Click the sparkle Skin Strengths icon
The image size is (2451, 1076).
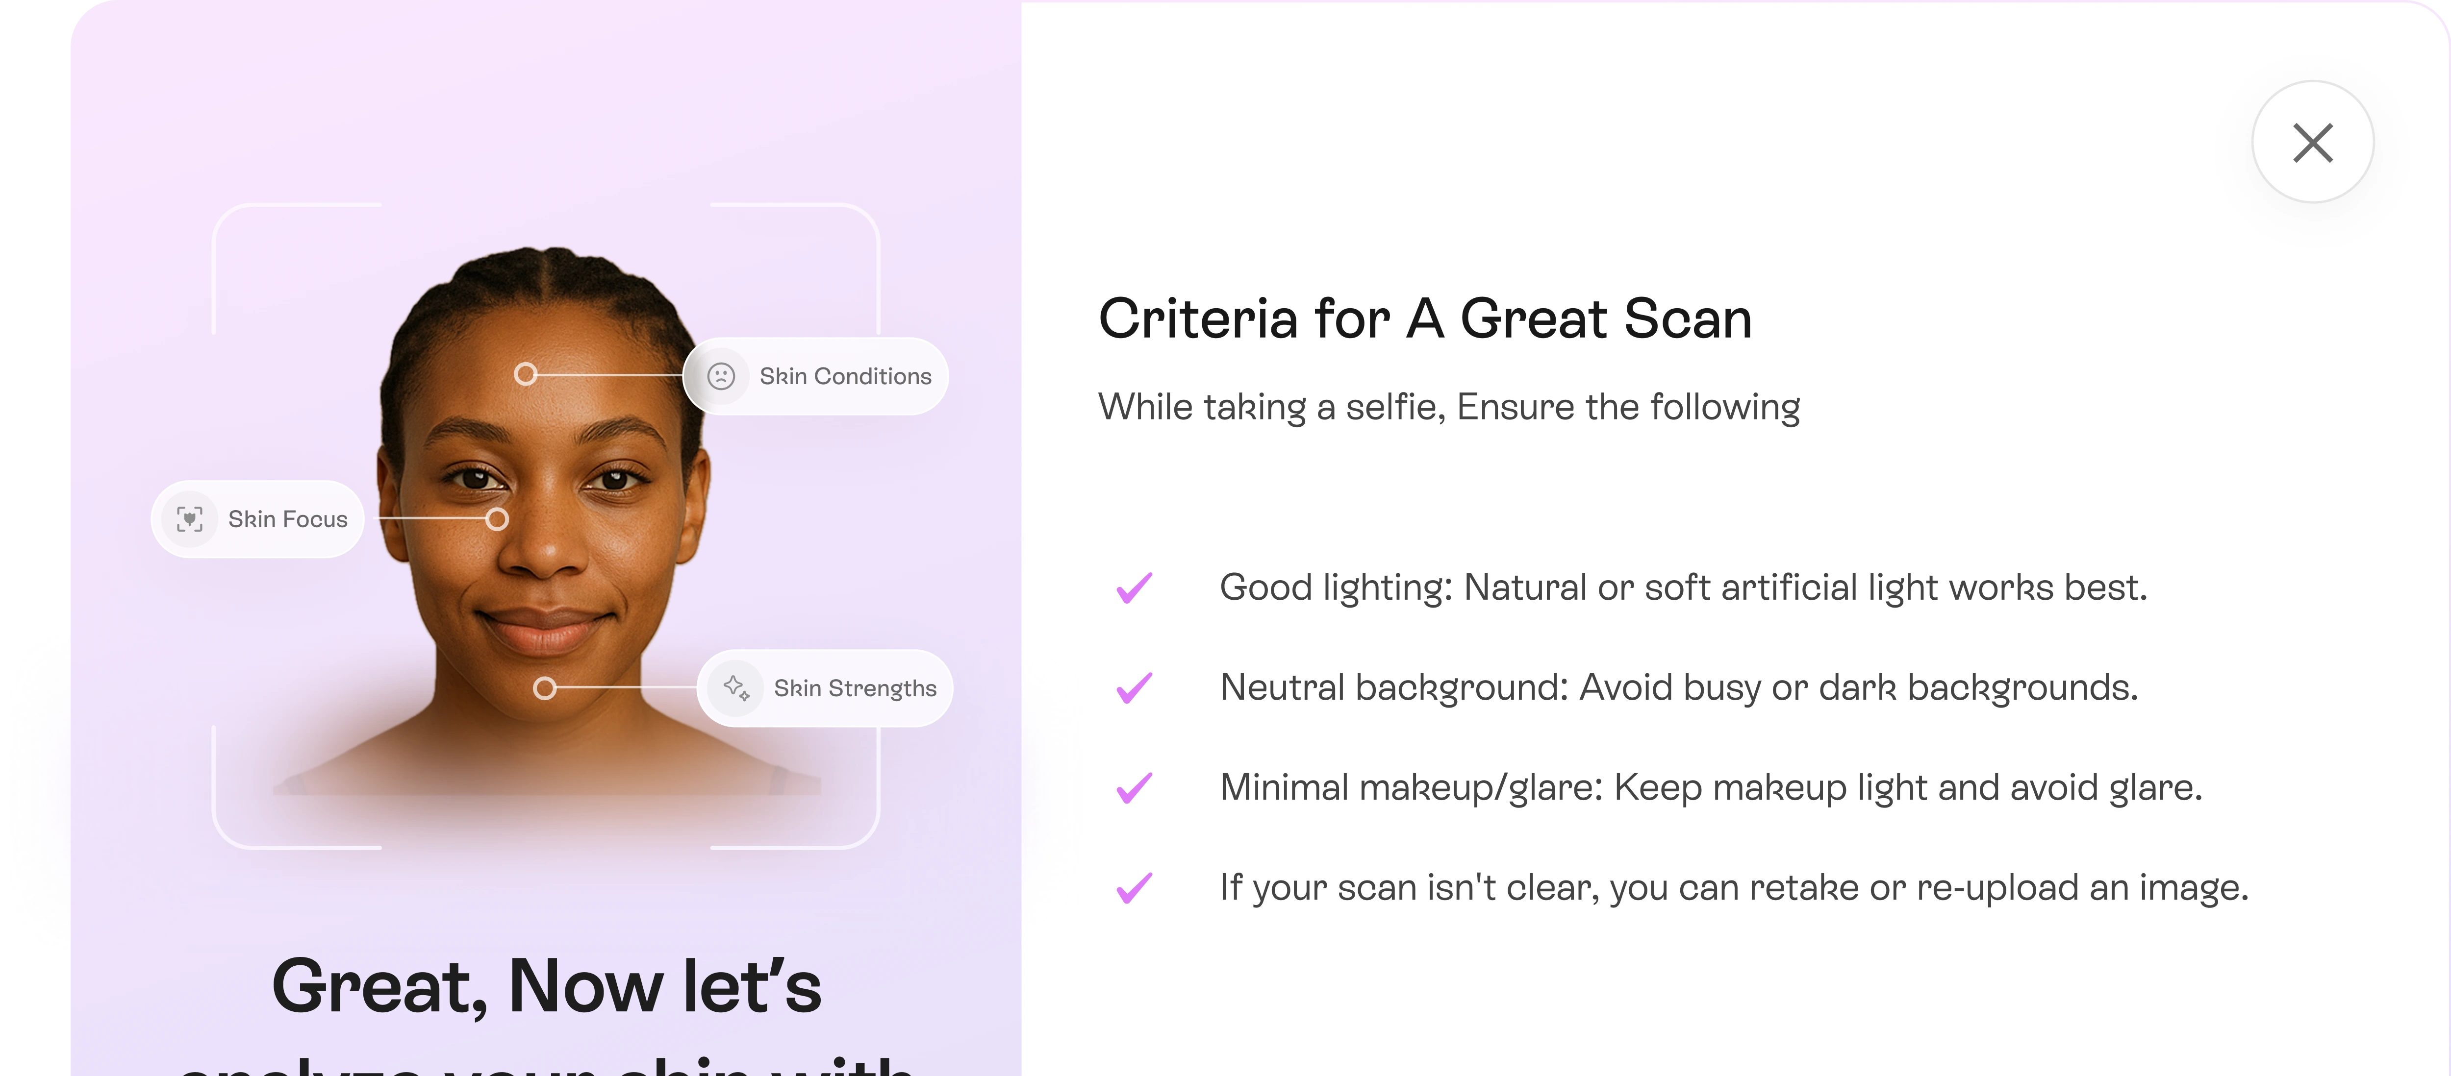[735, 687]
